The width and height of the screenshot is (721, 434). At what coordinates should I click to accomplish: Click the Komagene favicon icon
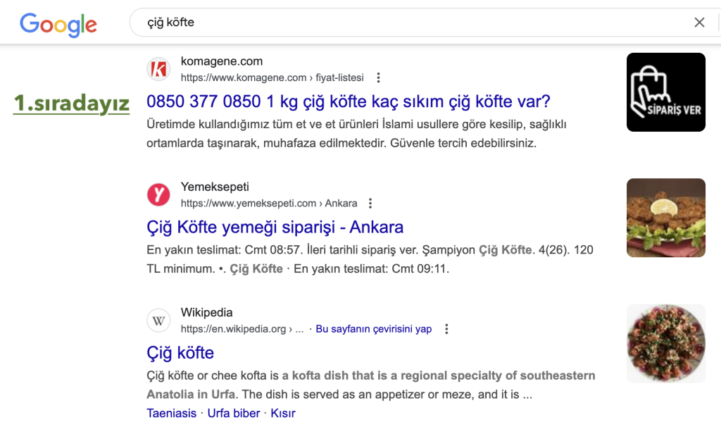coord(158,69)
